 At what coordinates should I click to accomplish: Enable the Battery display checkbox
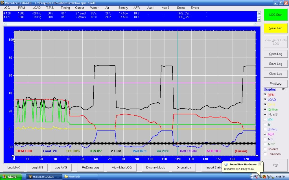click(x=265, y=129)
